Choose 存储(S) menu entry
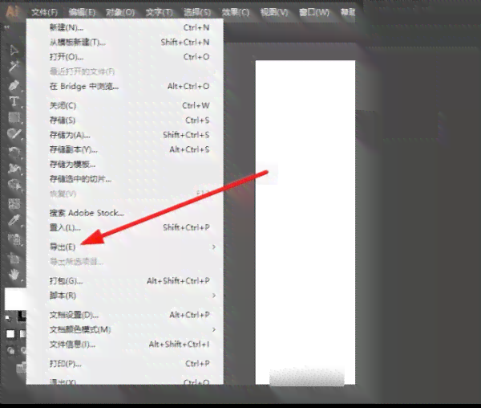This screenshot has height=408, width=481. point(125,120)
